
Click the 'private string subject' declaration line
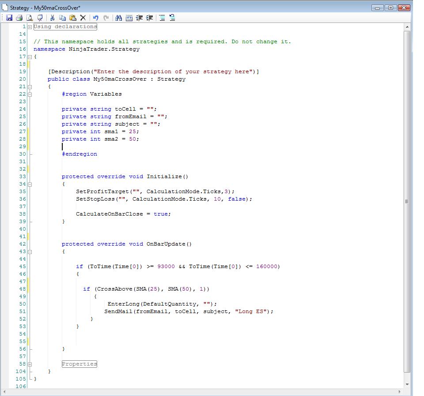point(111,124)
